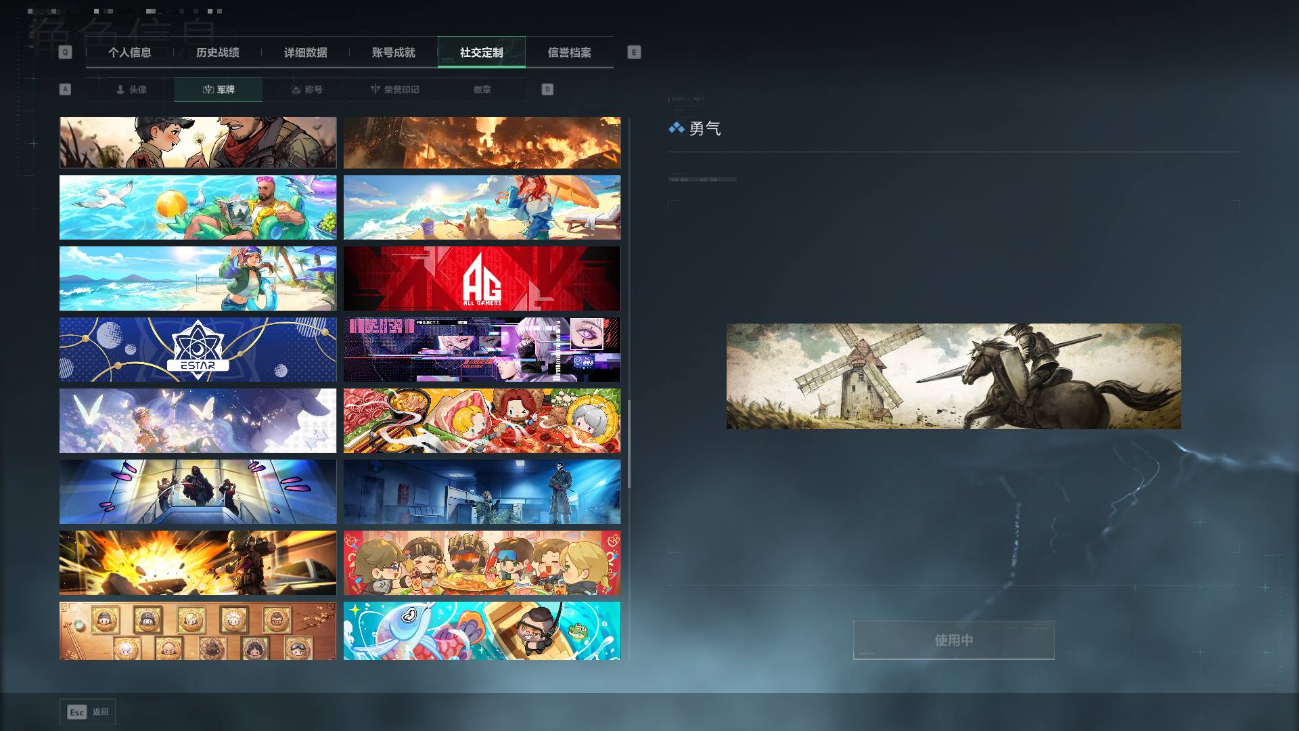Viewport: 1299px width, 731px height.
Task: Open the 称号 sub-tab
Action: (306, 89)
